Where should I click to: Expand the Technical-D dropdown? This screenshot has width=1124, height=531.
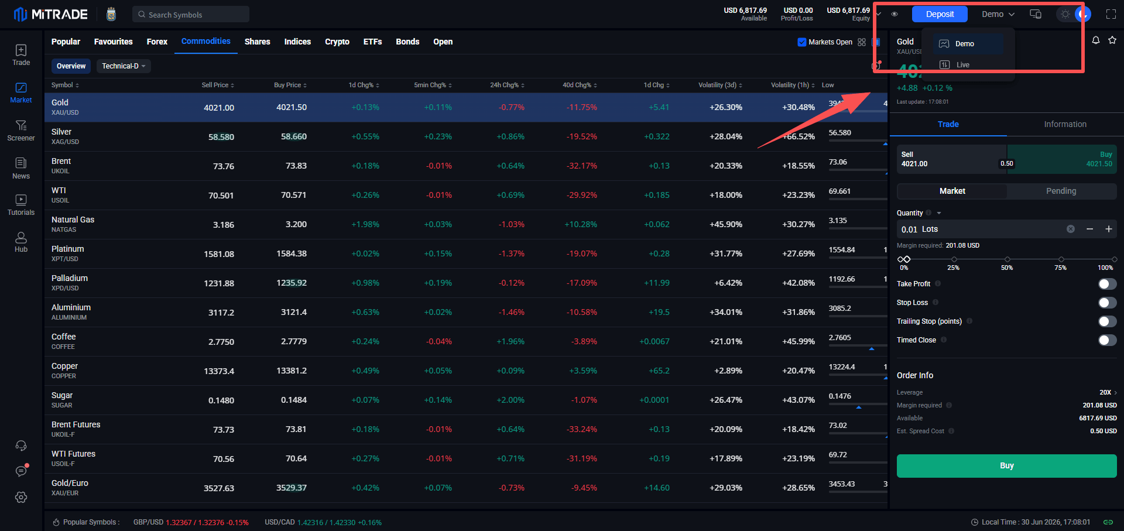(x=124, y=66)
